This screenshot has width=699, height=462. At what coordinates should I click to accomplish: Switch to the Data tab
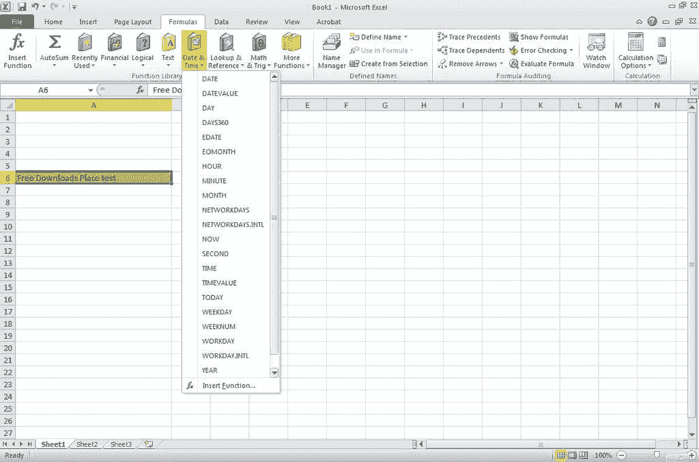[221, 22]
